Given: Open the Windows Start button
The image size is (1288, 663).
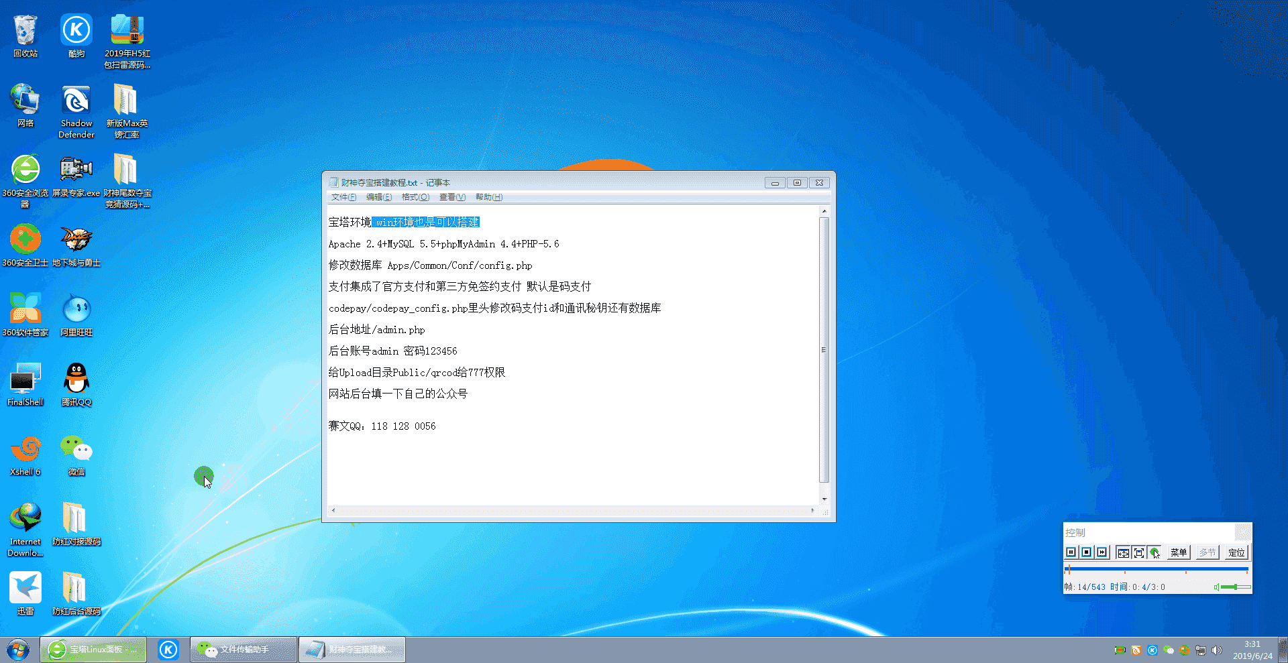Looking at the screenshot, I should (x=18, y=650).
